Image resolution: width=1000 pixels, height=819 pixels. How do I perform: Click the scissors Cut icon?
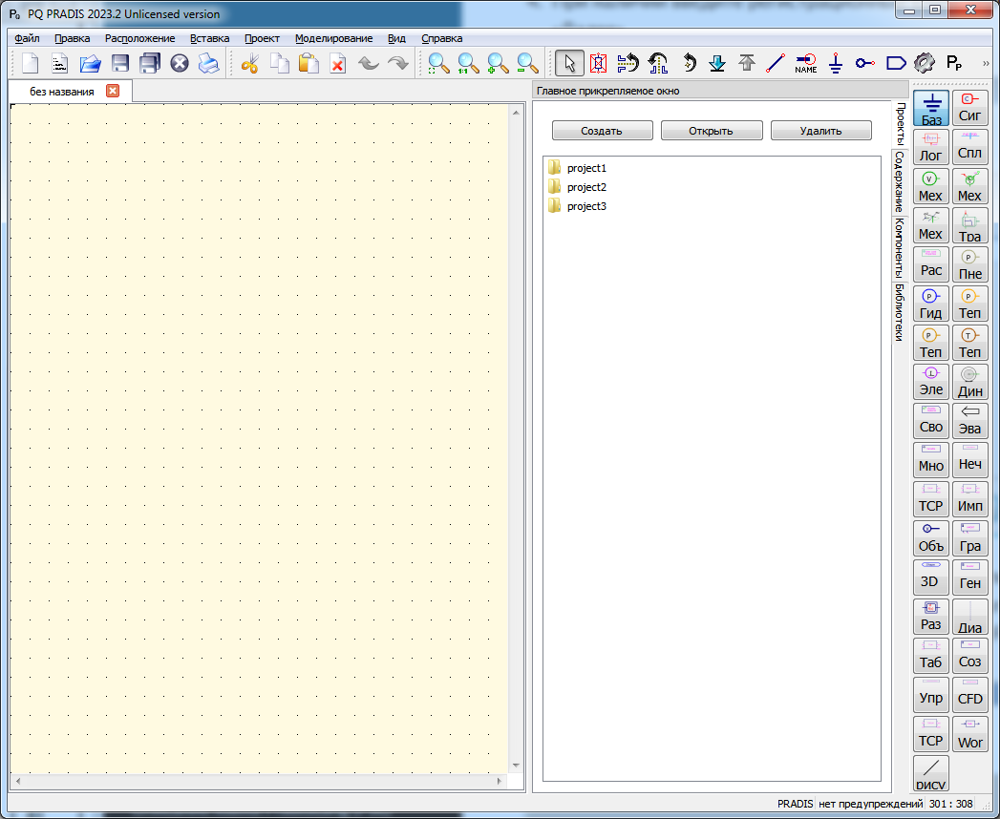(250, 64)
